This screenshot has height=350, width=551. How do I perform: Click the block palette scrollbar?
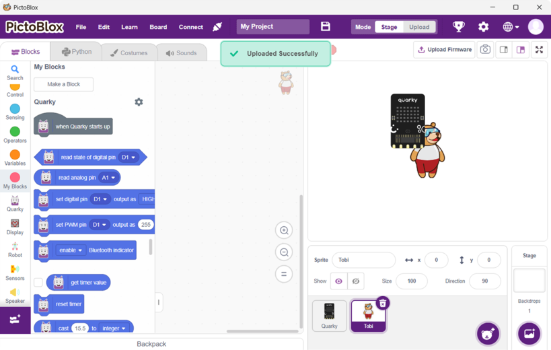click(151, 247)
